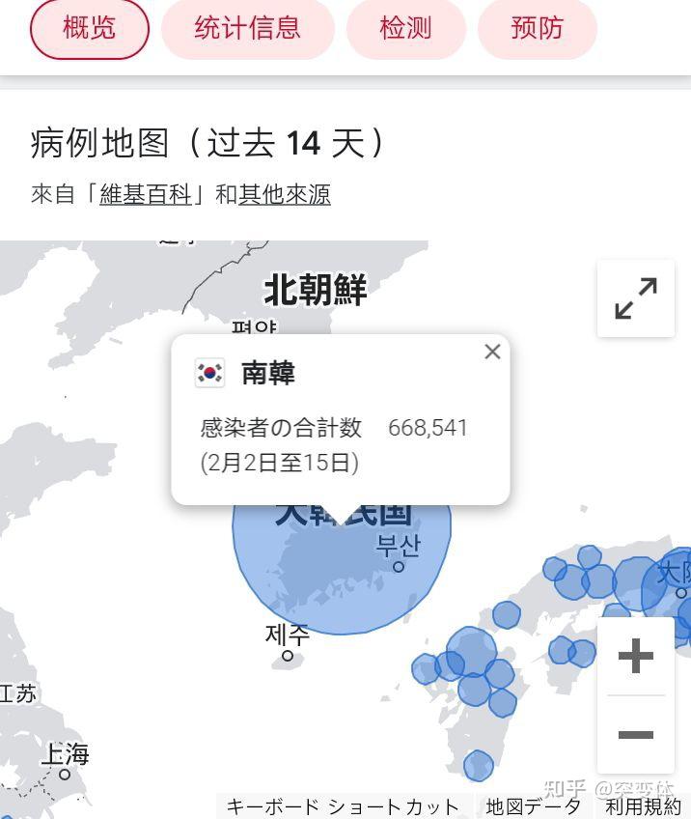The width and height of the screenshot is (691, 819).
Task: Zoom out on the map
Action: click(636, 735)
